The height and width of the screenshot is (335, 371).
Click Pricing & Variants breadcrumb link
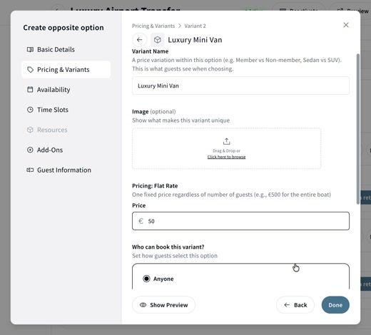(x=153, y=26)
